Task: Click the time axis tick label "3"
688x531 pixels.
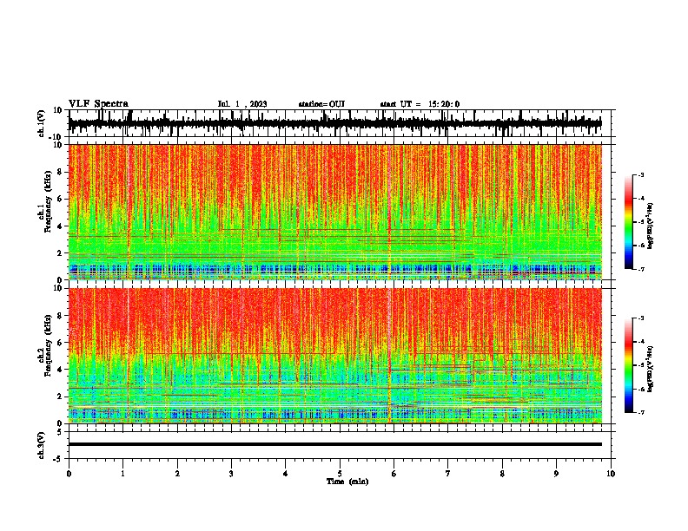Action: tap(231, 474)
